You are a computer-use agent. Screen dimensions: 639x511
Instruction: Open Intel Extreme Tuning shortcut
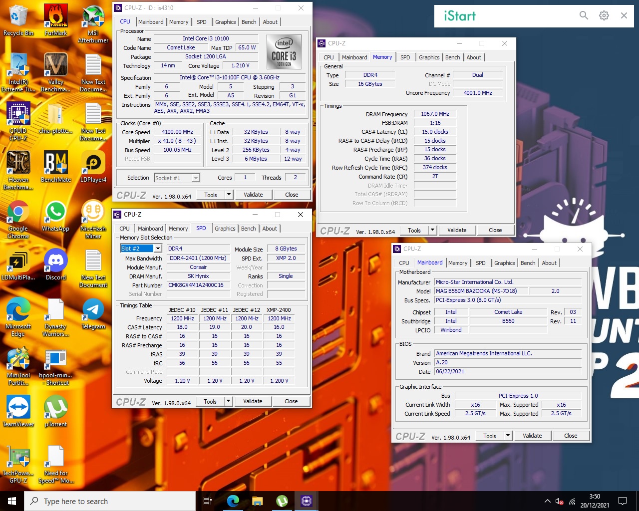(18, 73)
